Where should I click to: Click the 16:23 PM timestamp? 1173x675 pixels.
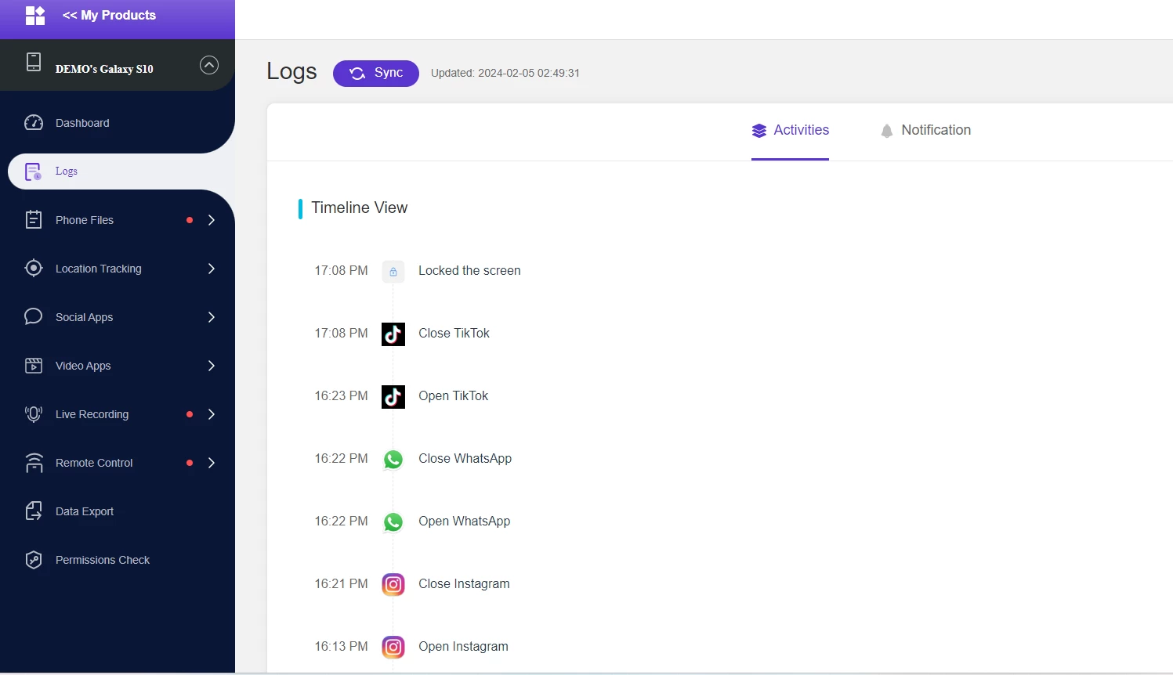[341, 396]
